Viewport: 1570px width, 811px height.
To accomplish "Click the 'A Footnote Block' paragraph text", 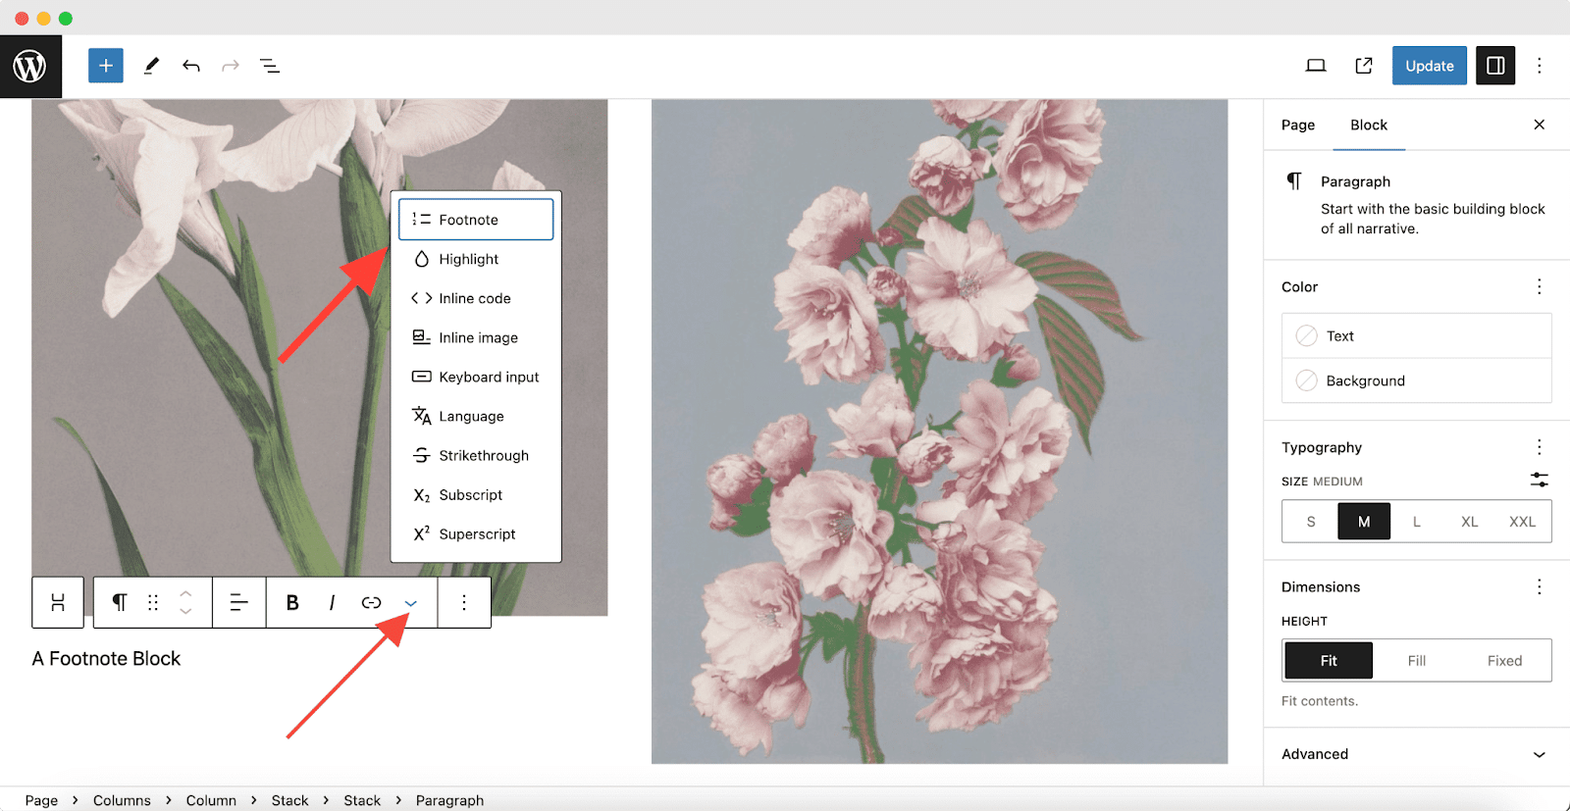I will (106, 659).
